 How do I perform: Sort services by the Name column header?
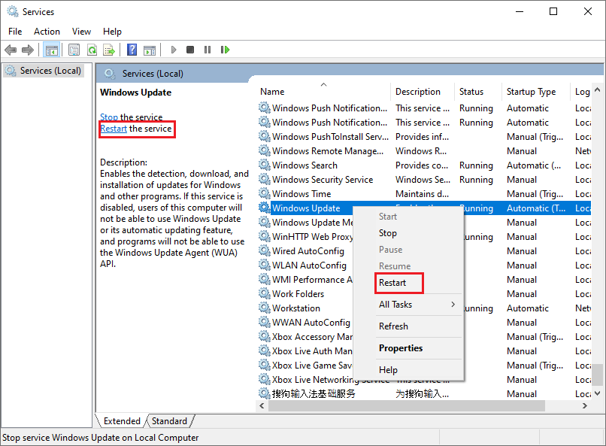pyautogui.click(x=272, y=92)
